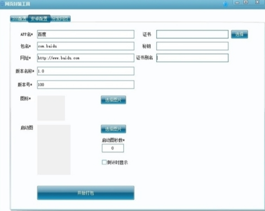
Task: Start packaging with 开始打包 button
Action: point(86,193)
